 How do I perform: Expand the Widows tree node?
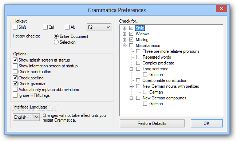[x=124, y=34]
